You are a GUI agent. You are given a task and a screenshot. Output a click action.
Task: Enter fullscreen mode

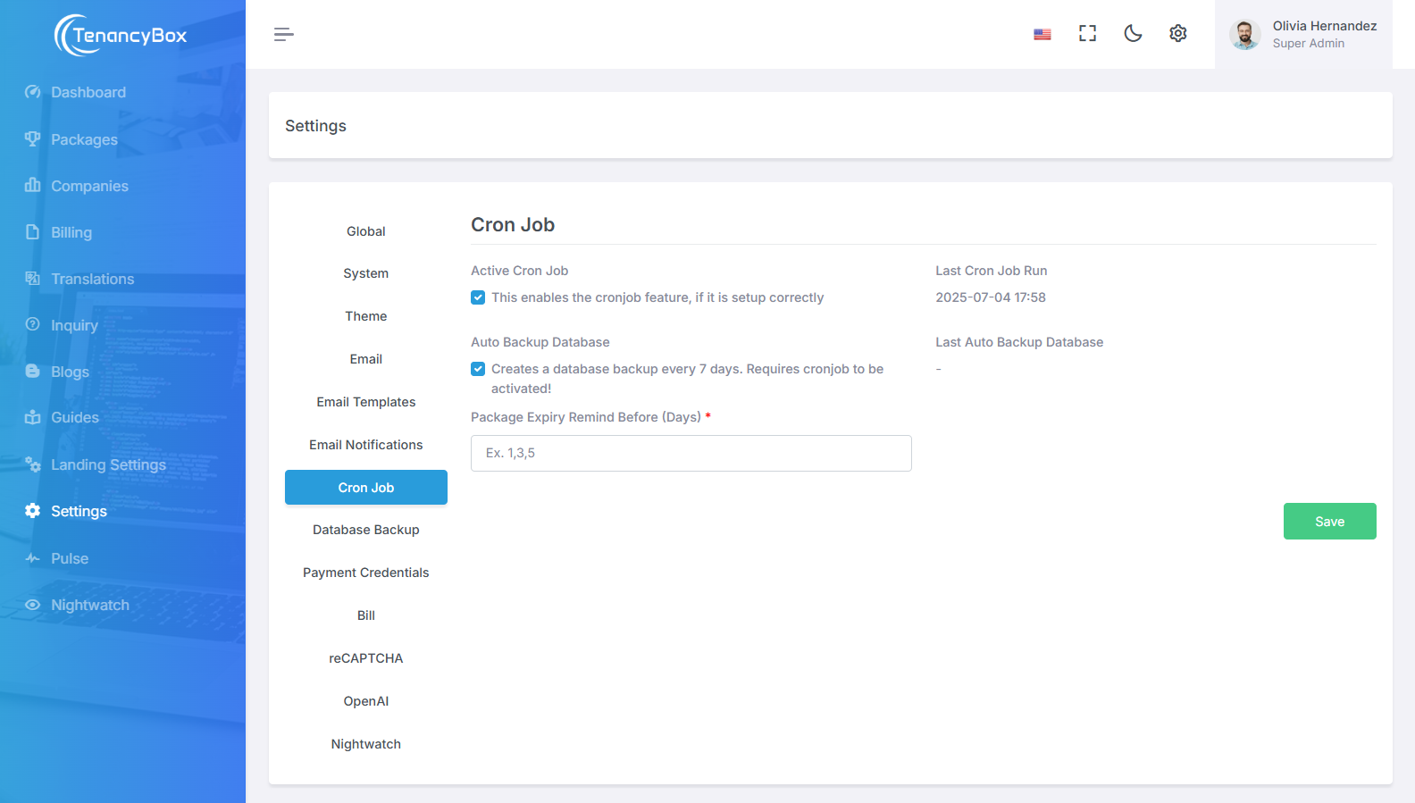[1087, 33]
